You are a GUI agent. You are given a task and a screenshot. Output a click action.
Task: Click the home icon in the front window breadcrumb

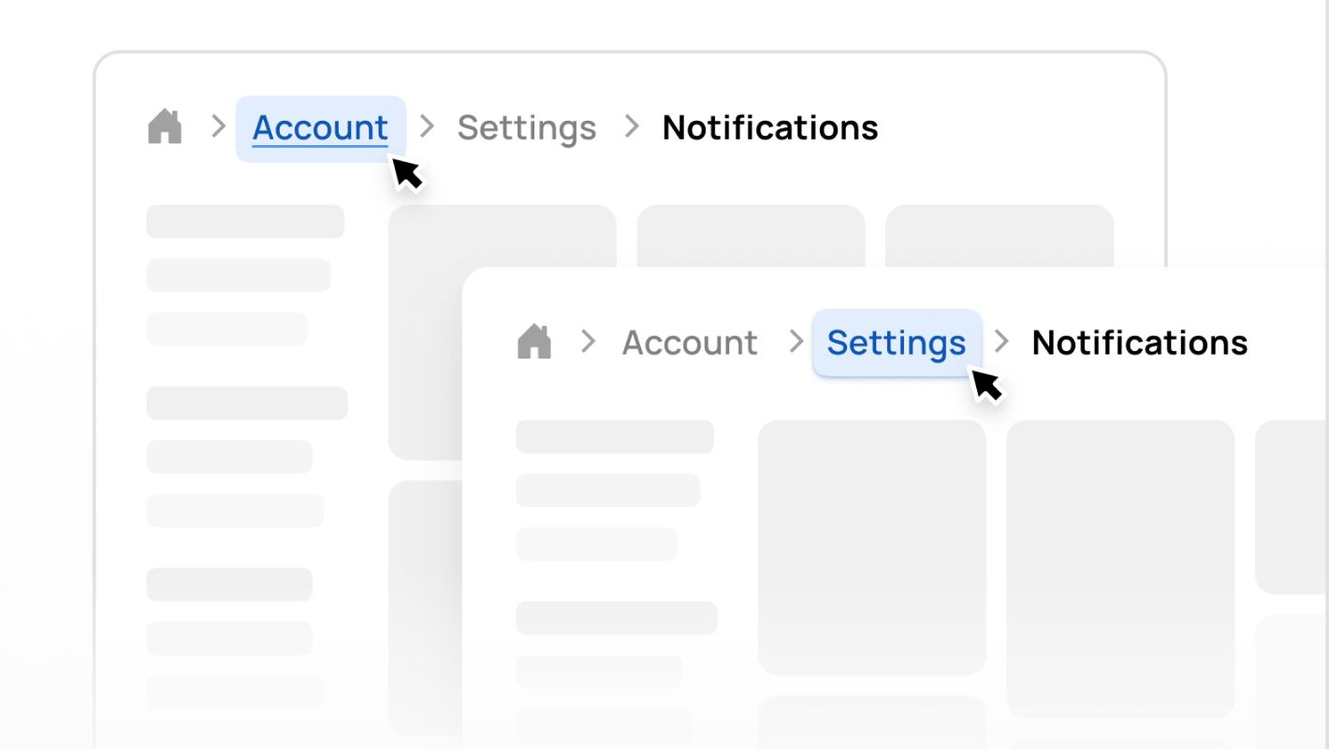click(x=534, y=343)
